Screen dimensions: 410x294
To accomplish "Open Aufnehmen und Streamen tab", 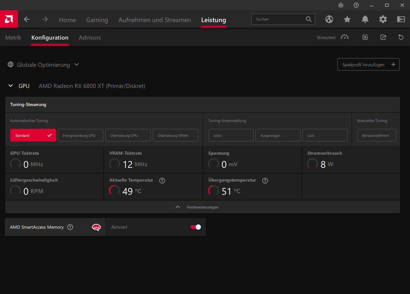I will (155, 20).
